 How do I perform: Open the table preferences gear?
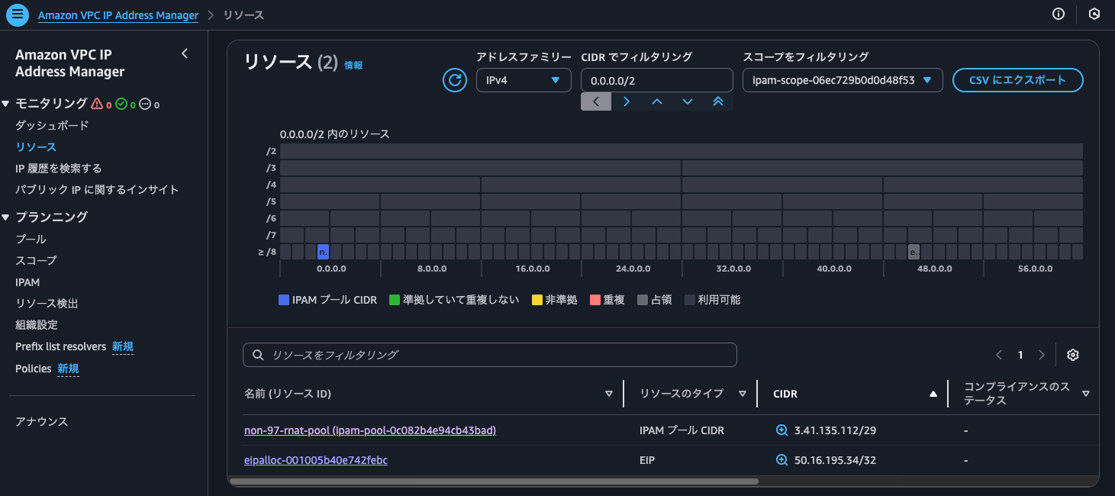[x=1072, y=354]
